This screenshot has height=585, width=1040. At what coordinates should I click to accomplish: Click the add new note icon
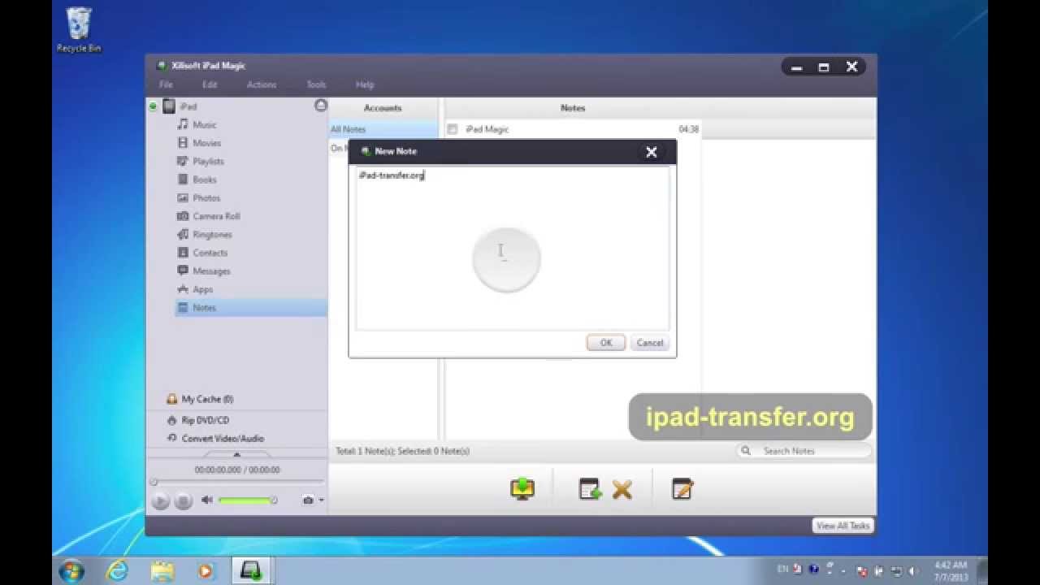click(590, 489)
